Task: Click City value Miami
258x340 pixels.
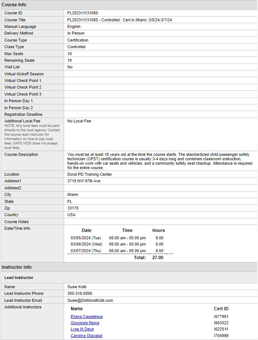Action: point(73,194)
